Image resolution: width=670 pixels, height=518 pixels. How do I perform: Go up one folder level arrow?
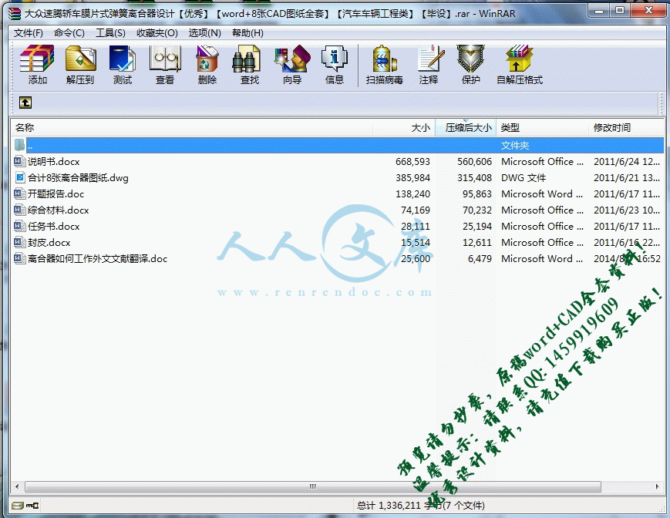pyautogui.click(x=25, y=103)
